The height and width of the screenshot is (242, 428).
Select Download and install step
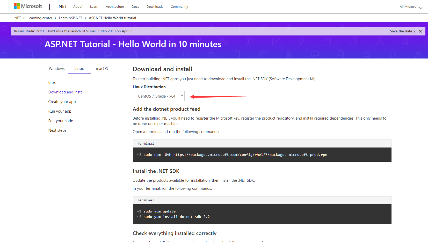click(x=66, y=92)
